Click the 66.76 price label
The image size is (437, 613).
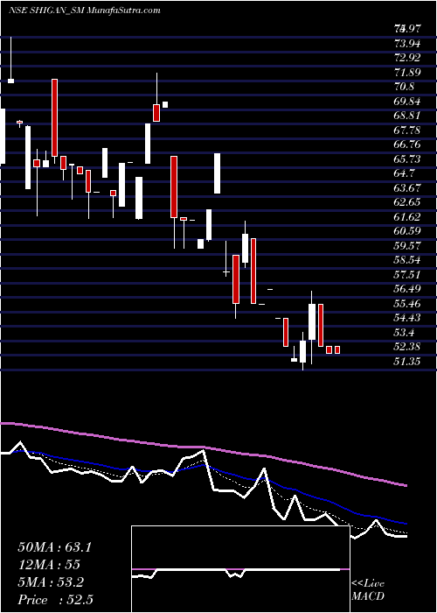point(407,144)
